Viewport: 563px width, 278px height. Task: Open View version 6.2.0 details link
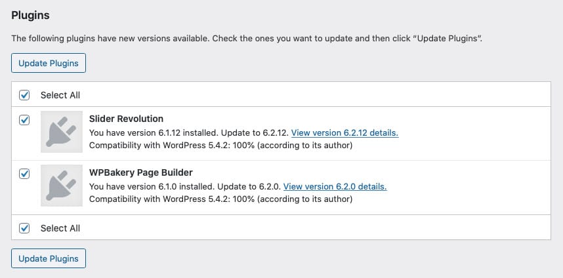335,186
